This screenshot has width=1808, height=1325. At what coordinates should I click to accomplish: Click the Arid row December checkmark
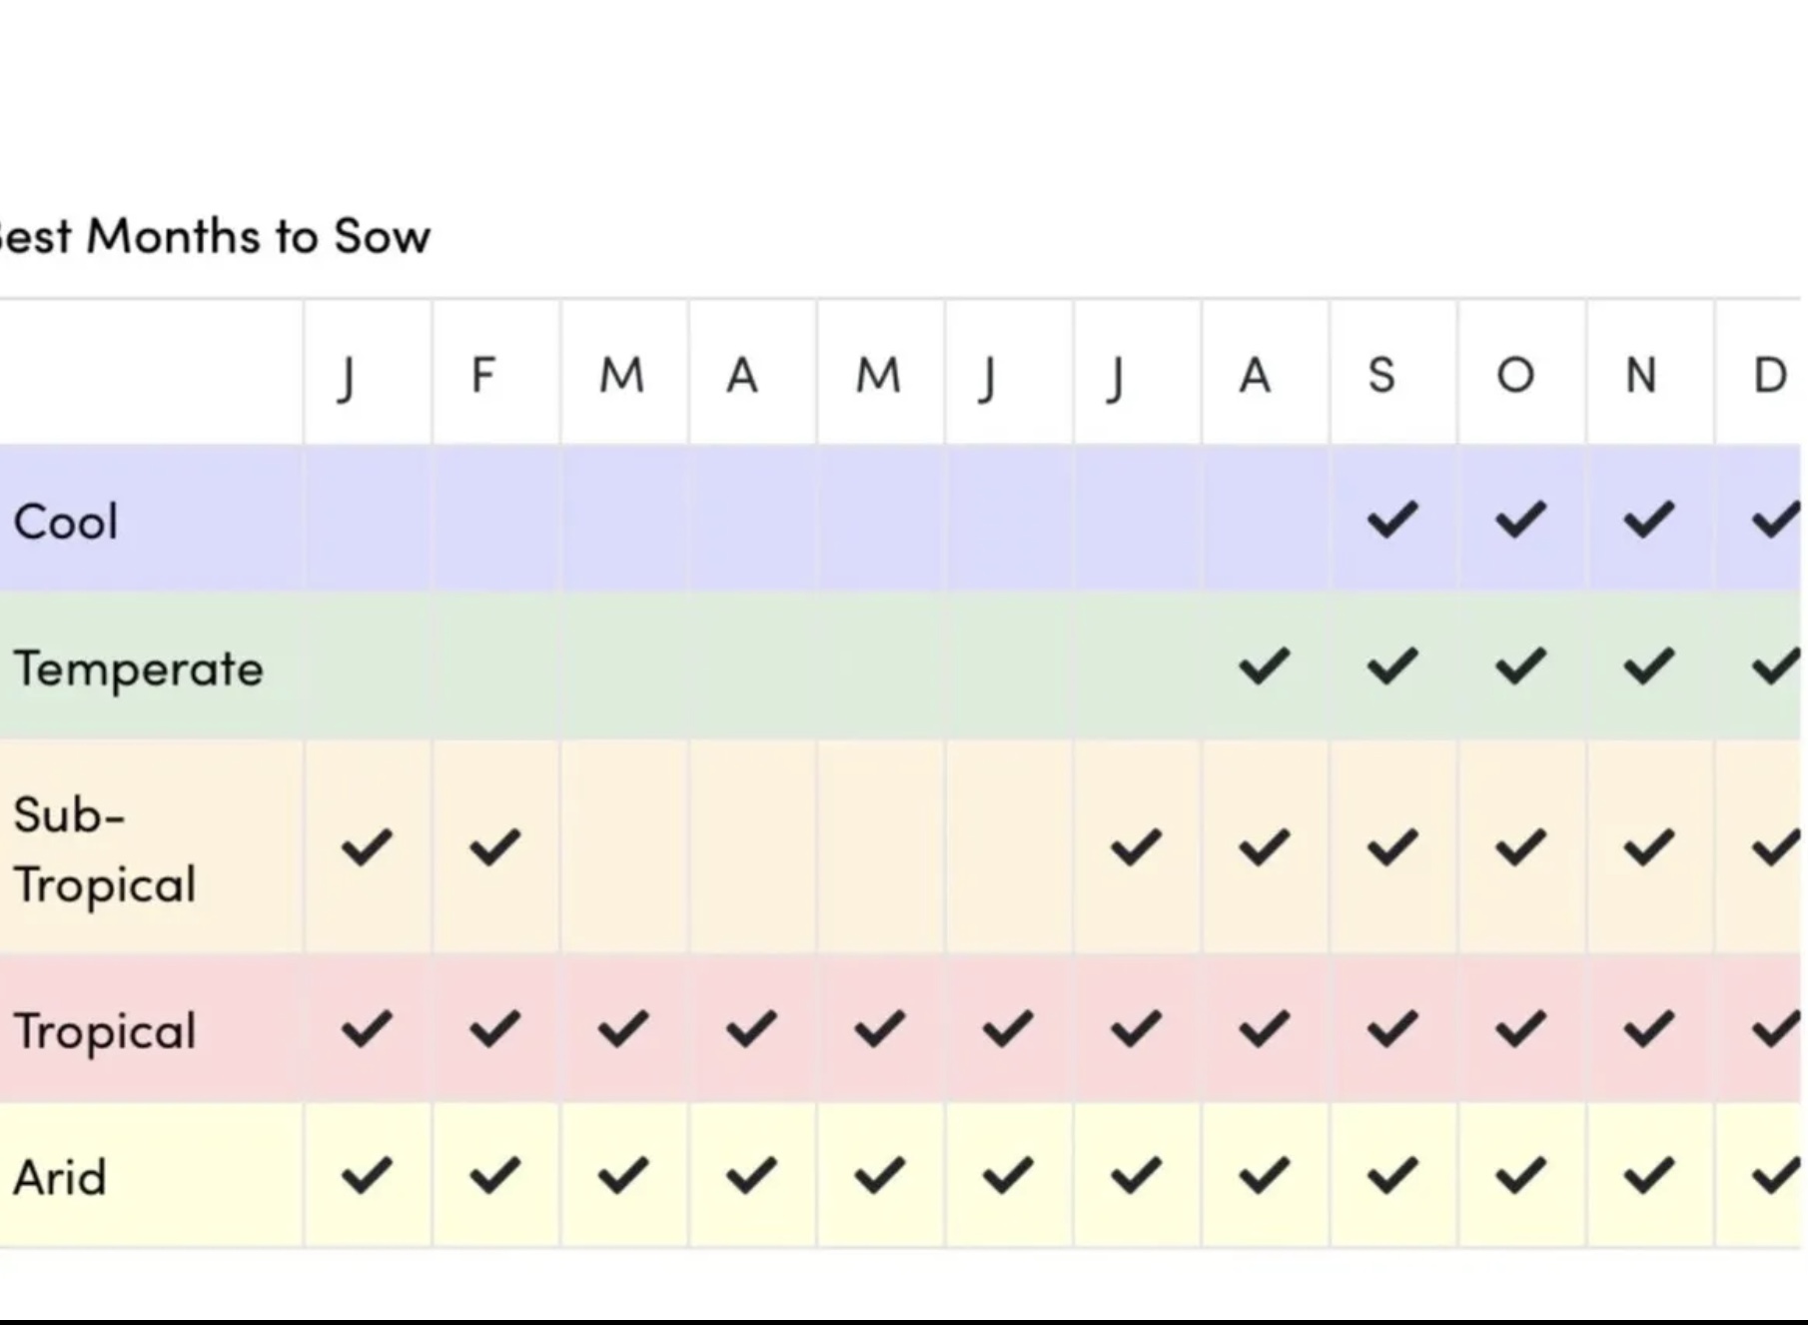point(1776,1175)
